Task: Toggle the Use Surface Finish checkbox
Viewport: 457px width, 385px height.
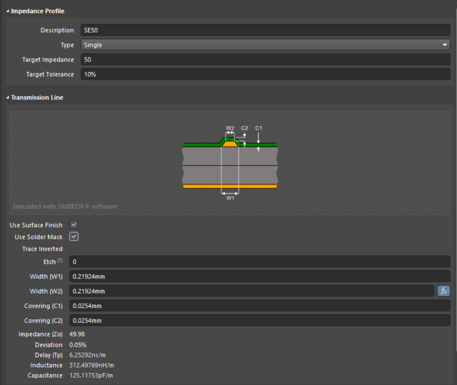Action: [x=74, y=225]
